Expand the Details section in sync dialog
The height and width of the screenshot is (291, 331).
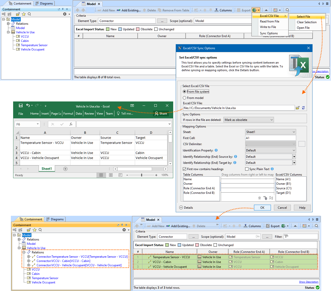click(181, 207)
